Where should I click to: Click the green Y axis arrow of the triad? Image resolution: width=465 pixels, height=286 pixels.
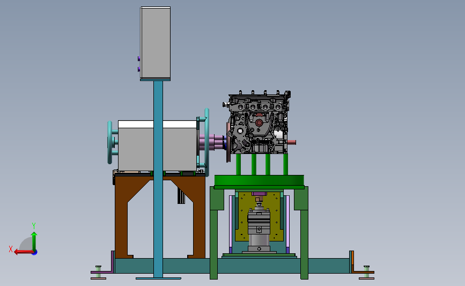(34, 241)
